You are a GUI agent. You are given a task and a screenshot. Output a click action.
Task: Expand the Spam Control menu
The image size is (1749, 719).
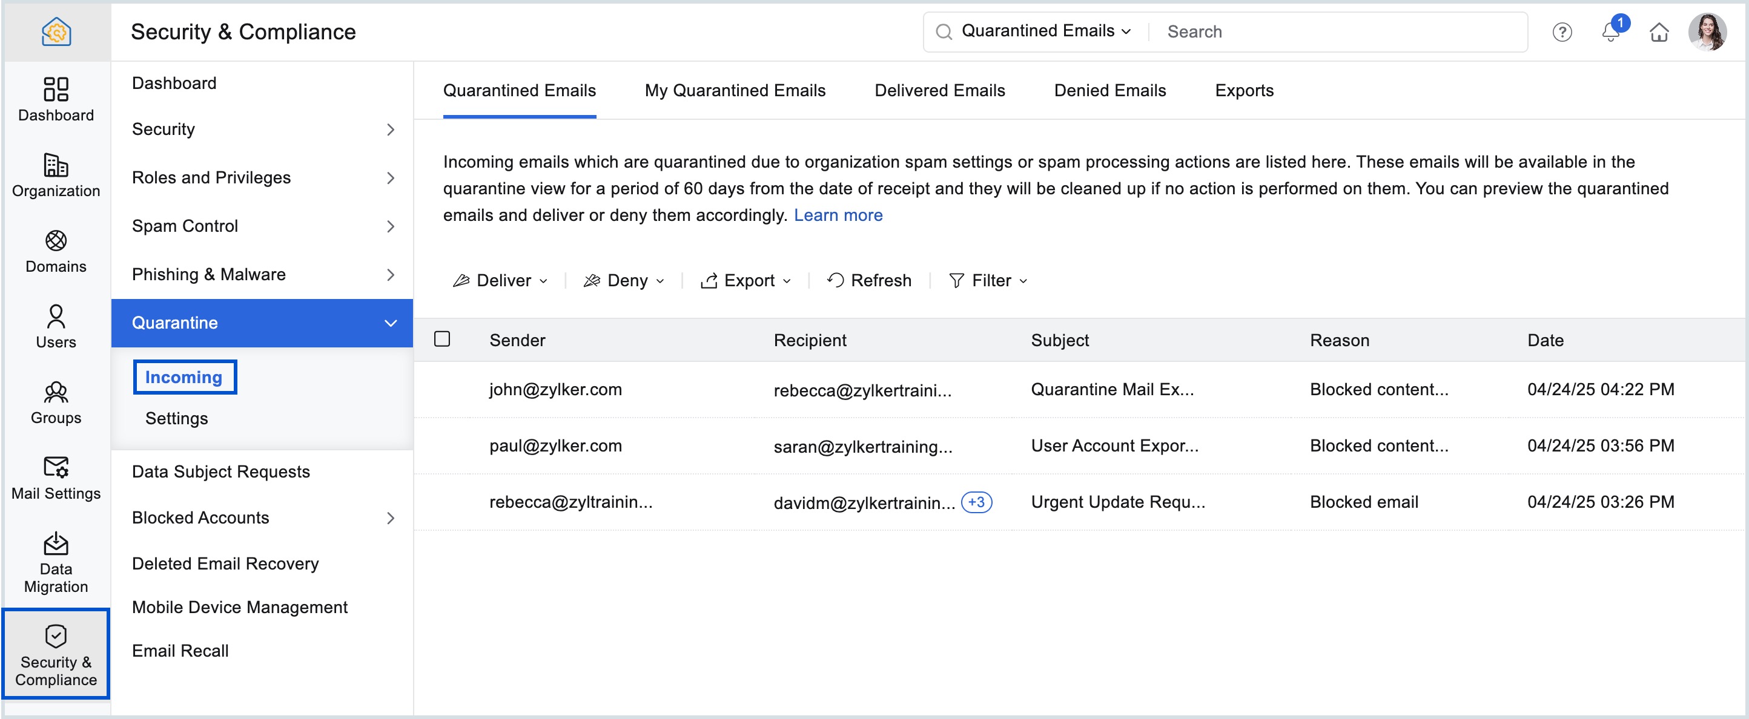(x=262, y=226)
